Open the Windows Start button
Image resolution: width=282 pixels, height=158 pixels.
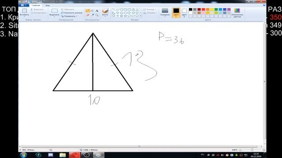(23, 155)
